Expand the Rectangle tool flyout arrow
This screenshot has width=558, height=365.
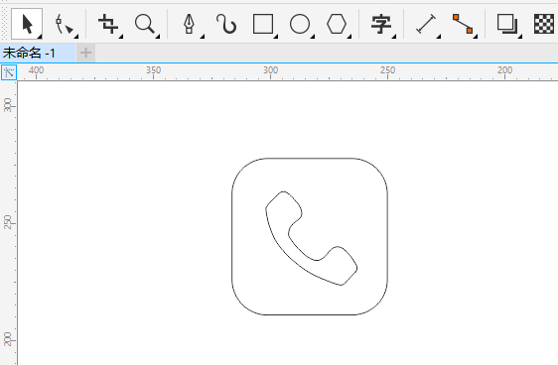click(x=276, y=36)
